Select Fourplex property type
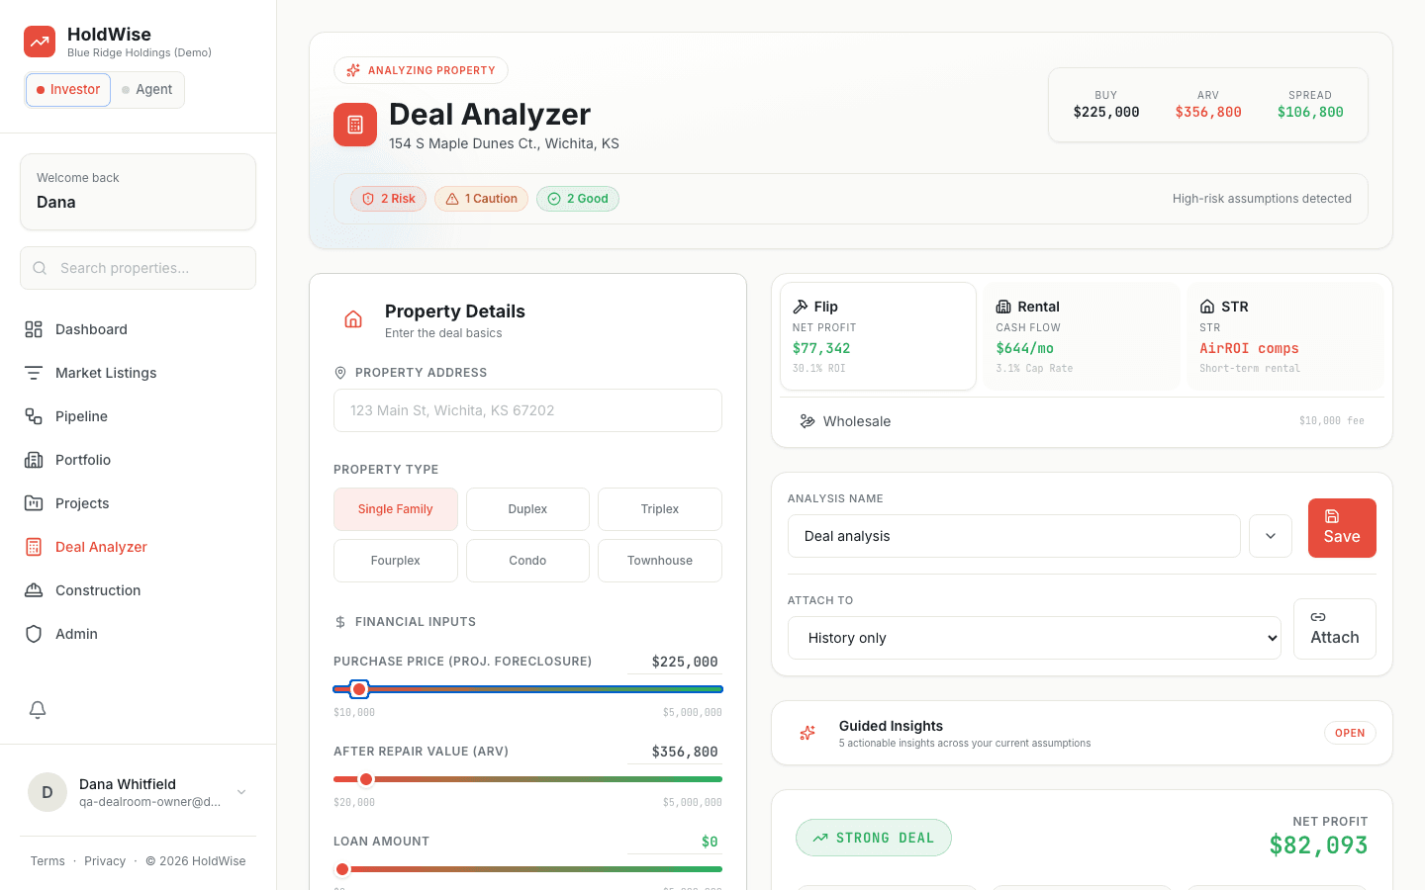This screenshot has width=1425, height=890. (396, 561)
